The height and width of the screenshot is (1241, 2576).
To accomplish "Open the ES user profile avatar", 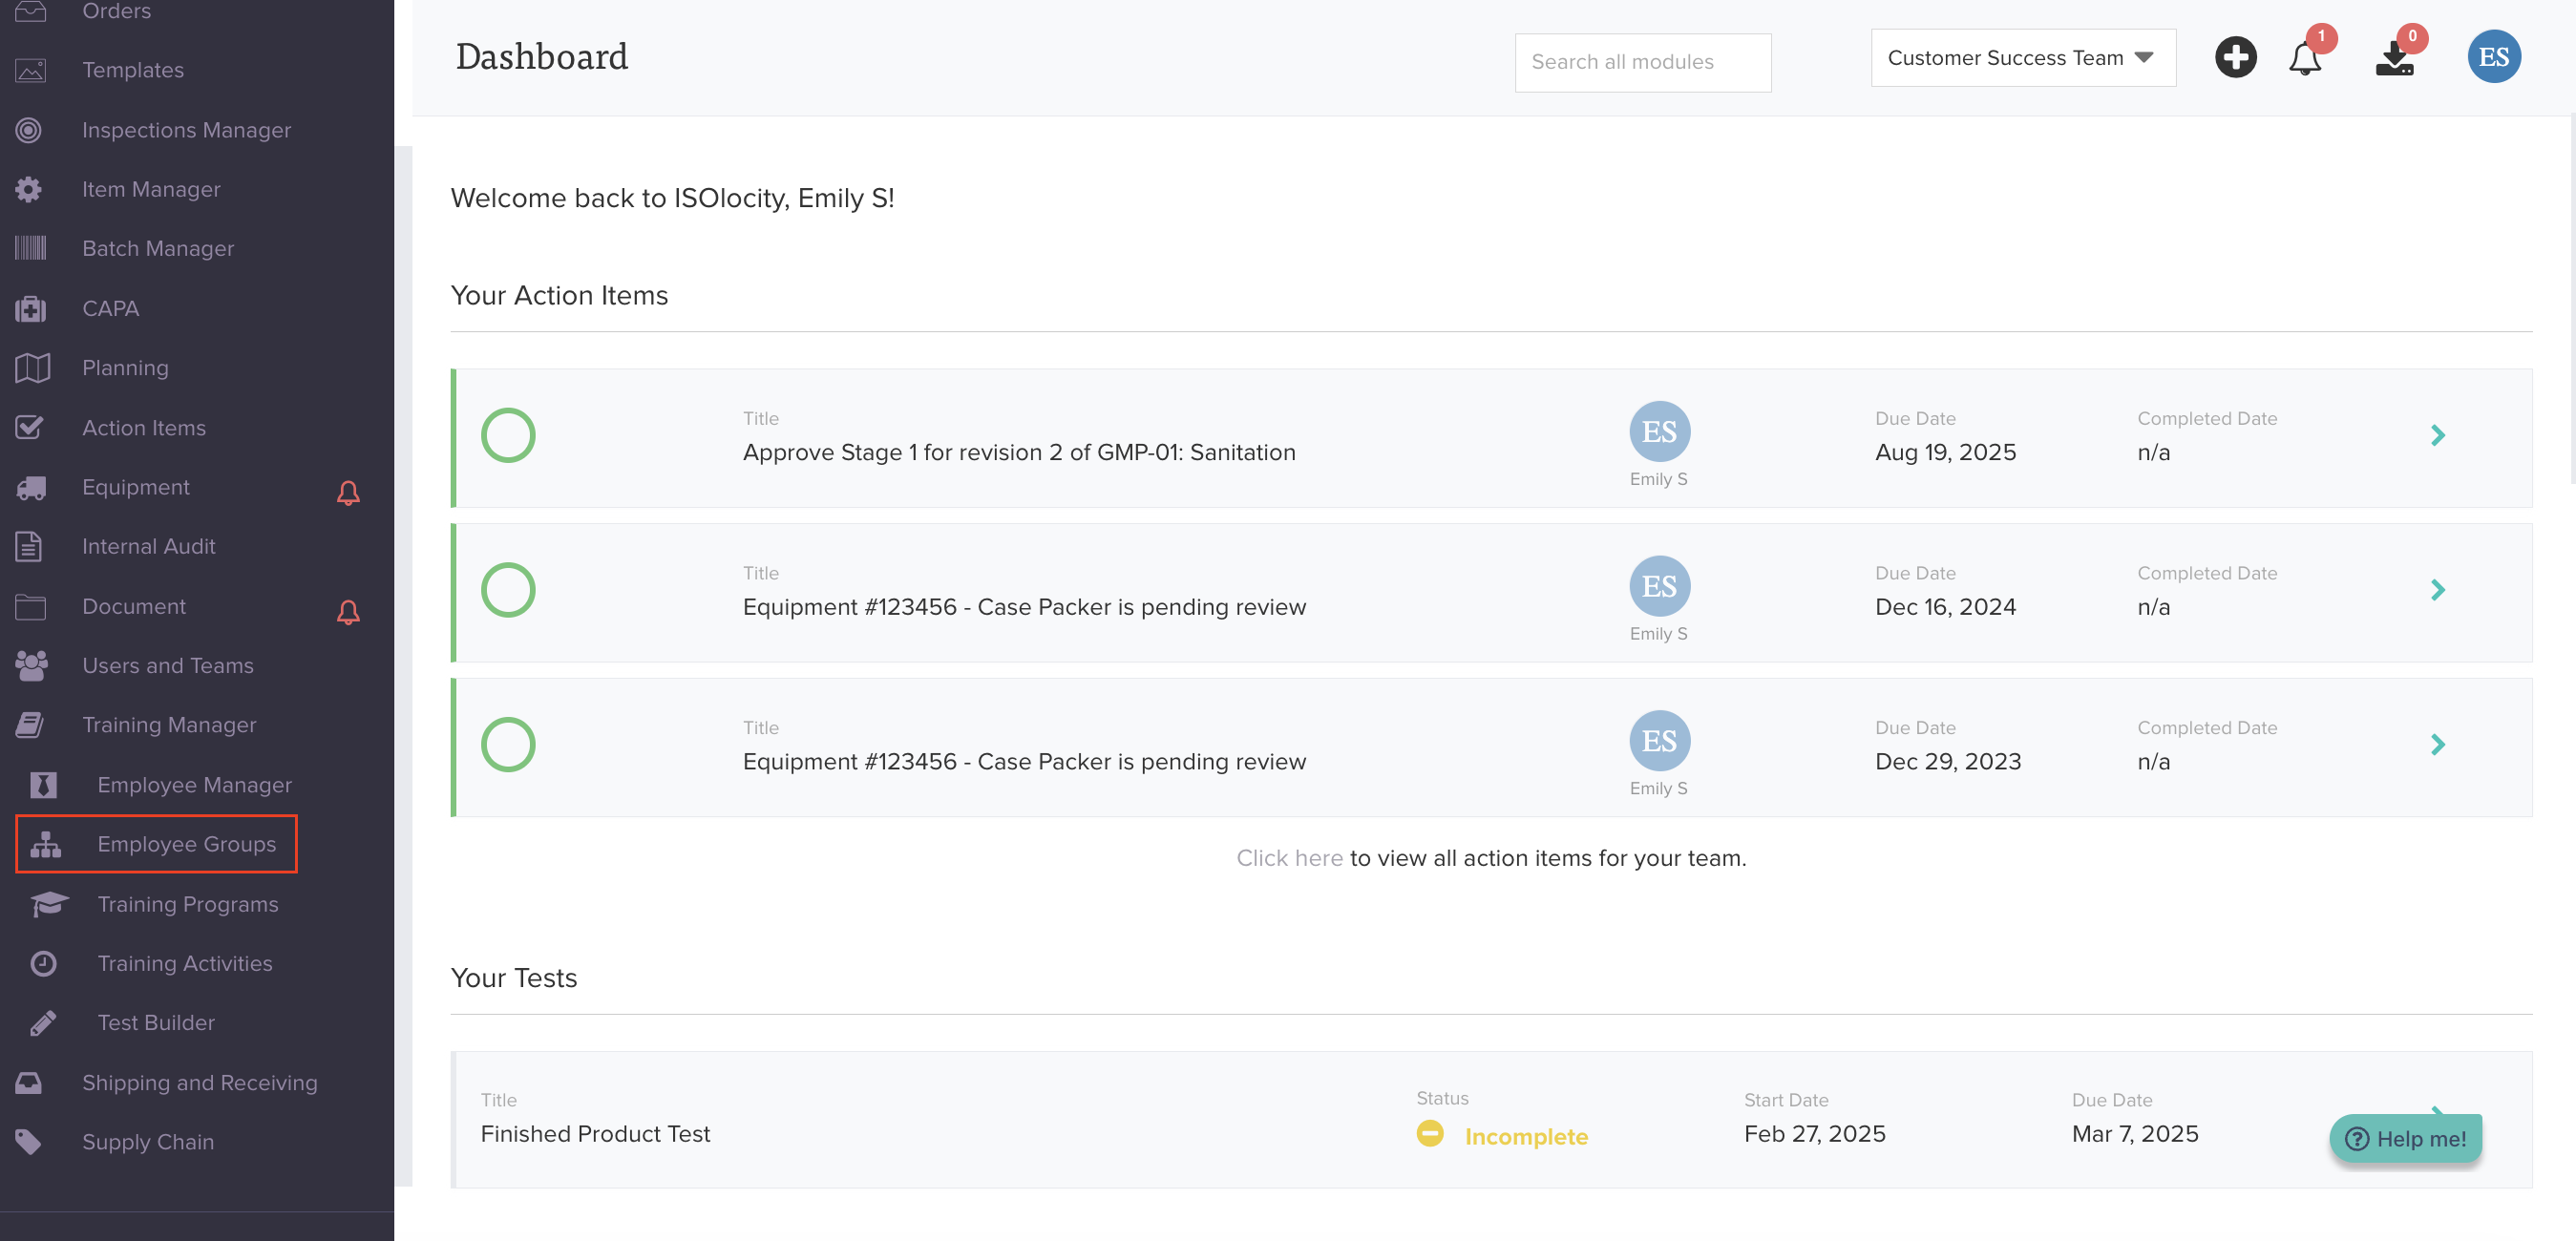I will 2493,57.
